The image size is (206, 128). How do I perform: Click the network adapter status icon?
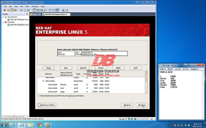[x=129, y=119]
